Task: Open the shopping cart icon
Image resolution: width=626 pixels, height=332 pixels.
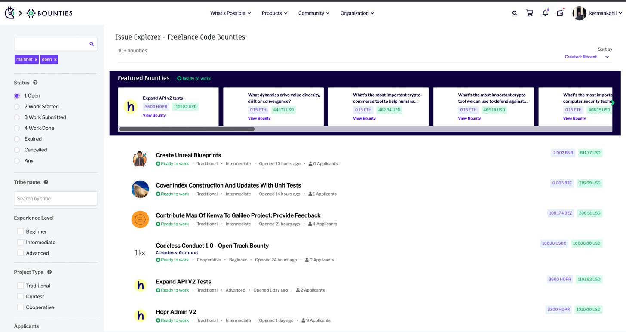Action: (530, 13)
